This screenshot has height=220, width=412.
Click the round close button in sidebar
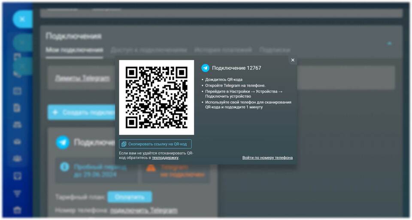point(22,19)
